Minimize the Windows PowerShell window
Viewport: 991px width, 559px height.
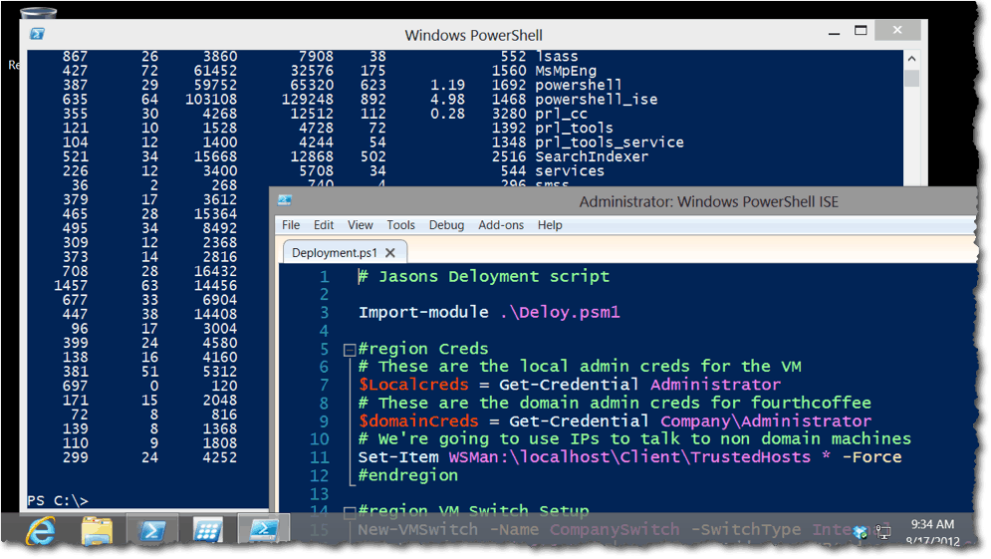pos(835,31)
